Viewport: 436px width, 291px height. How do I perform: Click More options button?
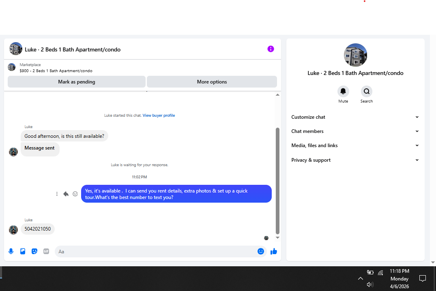tap(212, 82)
